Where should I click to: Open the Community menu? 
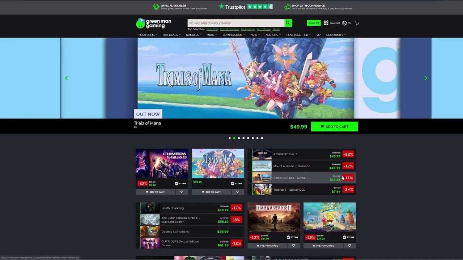click(x=336, y=35)
